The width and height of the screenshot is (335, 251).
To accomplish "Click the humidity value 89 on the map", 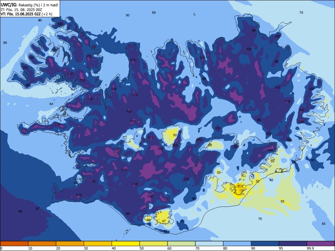I will click(154, 13).
